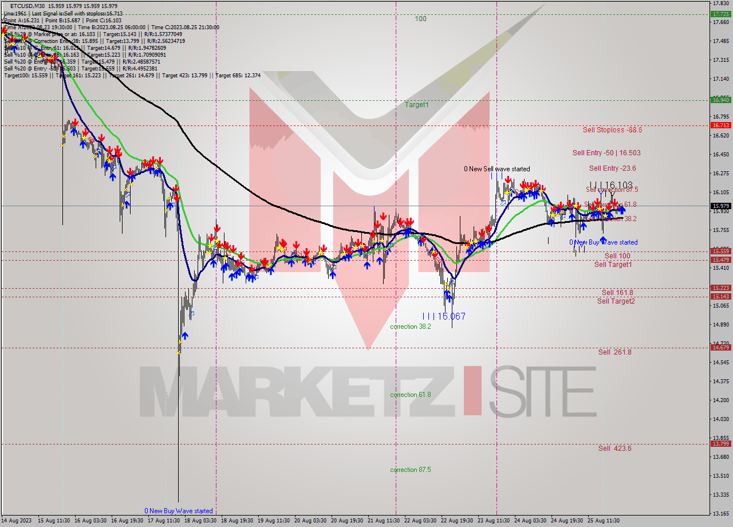Viewport: 733px width, 527px height.
Task: Click the 13.510 price axis value
Action: (x=720, y=476)
